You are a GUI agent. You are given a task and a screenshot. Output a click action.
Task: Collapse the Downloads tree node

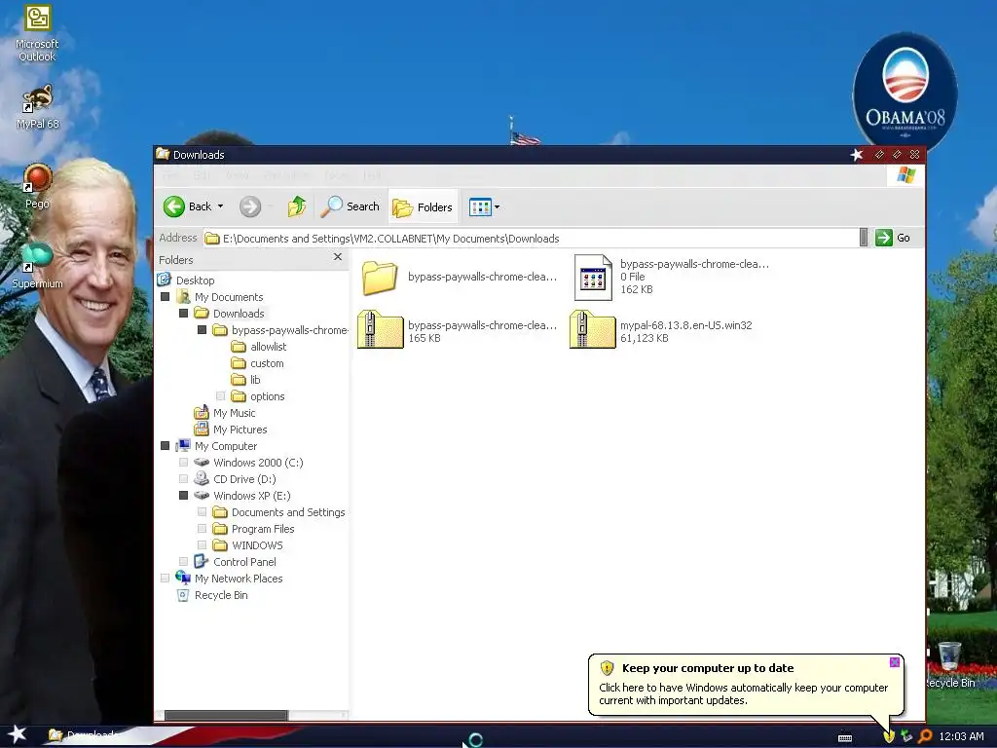[184, 314]
